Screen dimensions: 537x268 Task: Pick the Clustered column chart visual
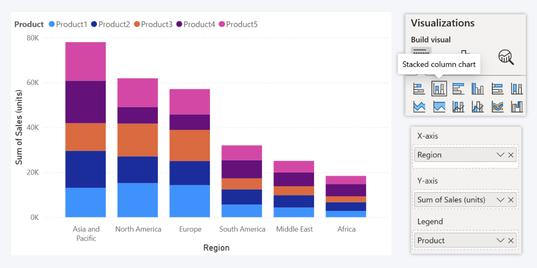tap(477, 89)
